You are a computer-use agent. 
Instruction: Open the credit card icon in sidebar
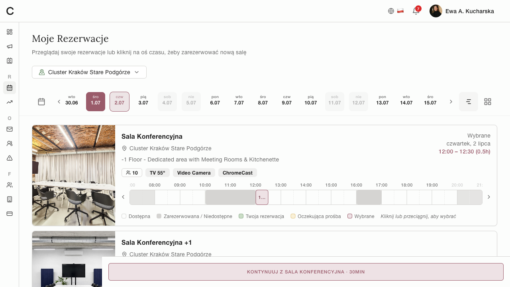tap(10, 214)
